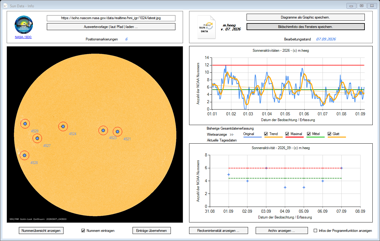
Task: Click the 07.09 data point in daily chart
Action: point(341,168)
